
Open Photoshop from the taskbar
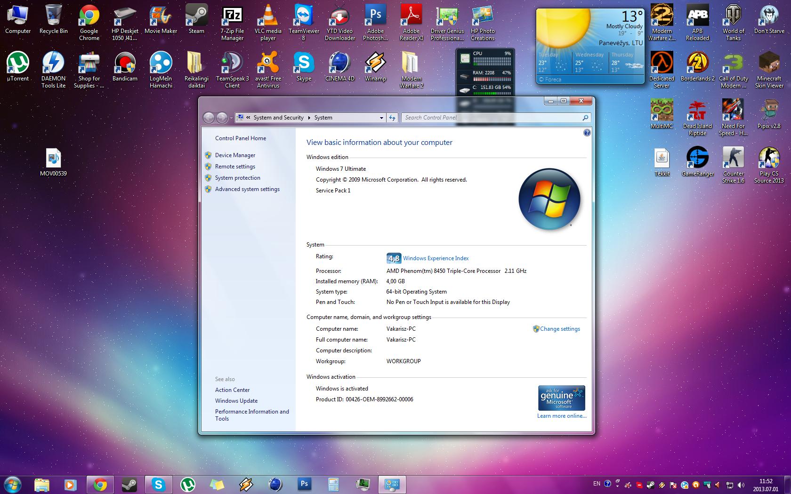pos(304,484)
